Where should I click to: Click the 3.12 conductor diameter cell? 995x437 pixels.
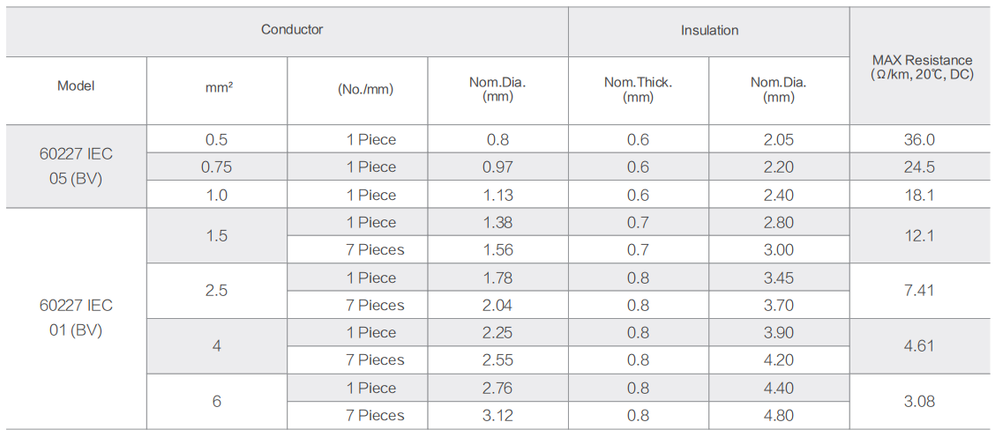pos(497,416)
